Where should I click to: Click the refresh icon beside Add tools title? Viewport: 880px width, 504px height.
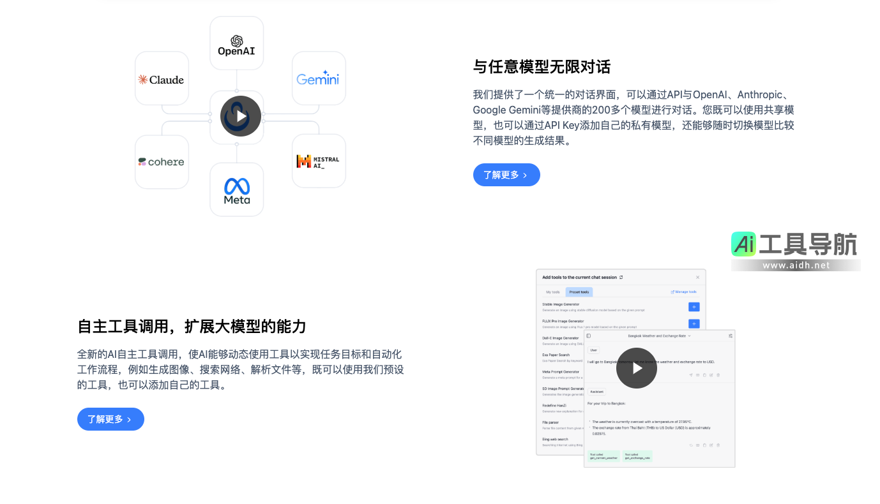click(621, 278)
